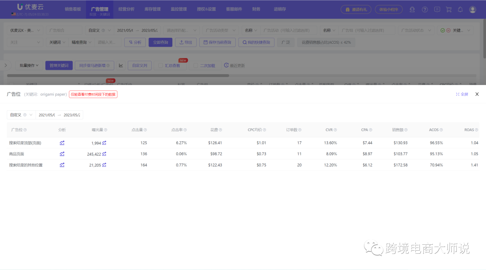Open analysis chart for 搜索结果的其他位置 row
486x270 pixels.
pos(62,165)
